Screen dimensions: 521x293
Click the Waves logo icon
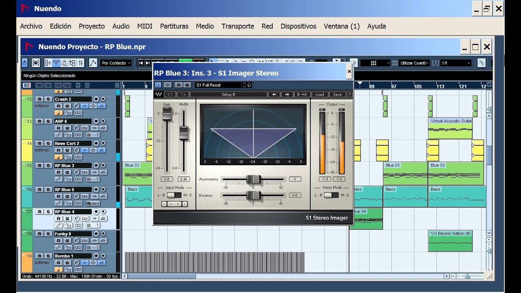[x=159, y=94]
